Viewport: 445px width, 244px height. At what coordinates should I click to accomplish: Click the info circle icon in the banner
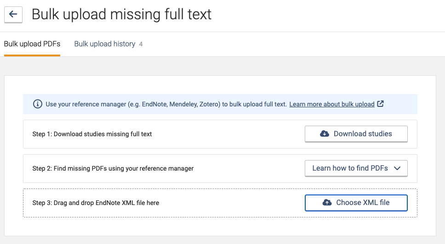38,104
